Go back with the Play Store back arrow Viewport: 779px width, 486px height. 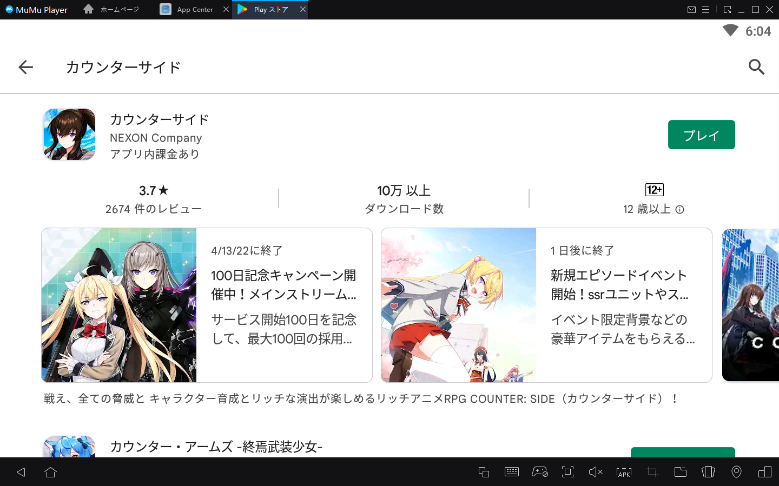(x=25, y=67)
